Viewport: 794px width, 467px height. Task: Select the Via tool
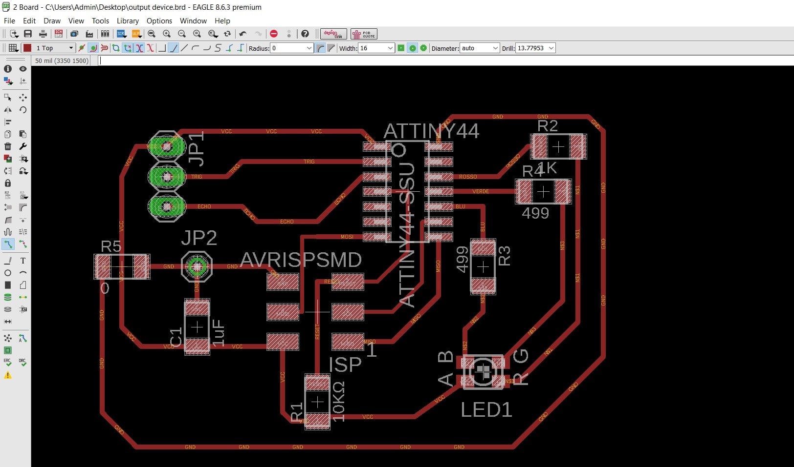(x=8, y=297)
